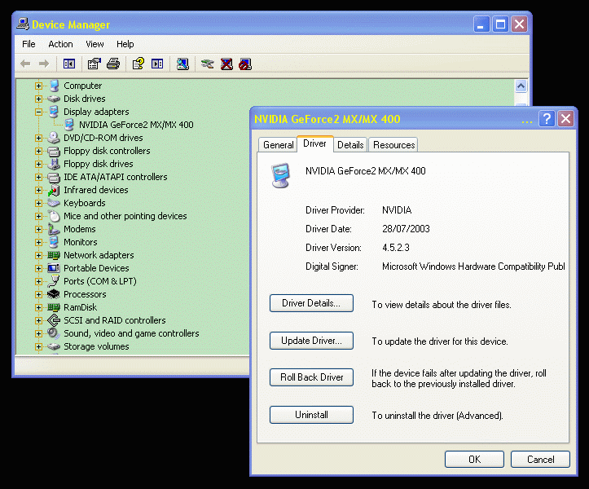Expand the Portable Devices node

(x=38, y=268)
